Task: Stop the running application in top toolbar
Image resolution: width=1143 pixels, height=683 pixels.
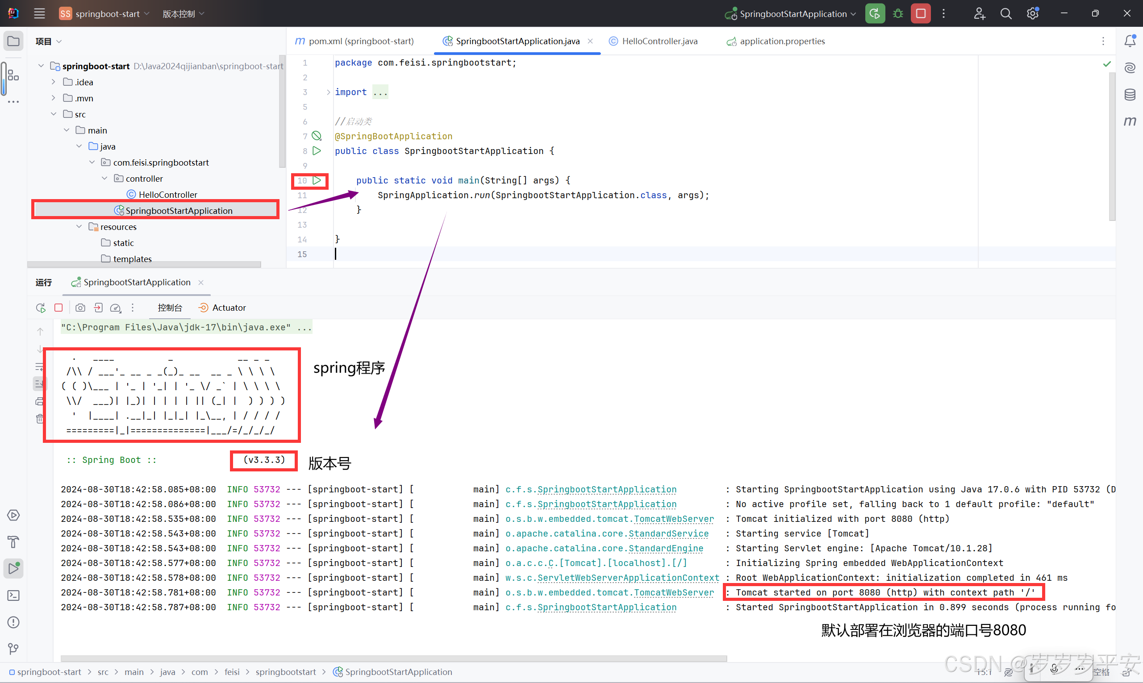Action: click(920, 13)
